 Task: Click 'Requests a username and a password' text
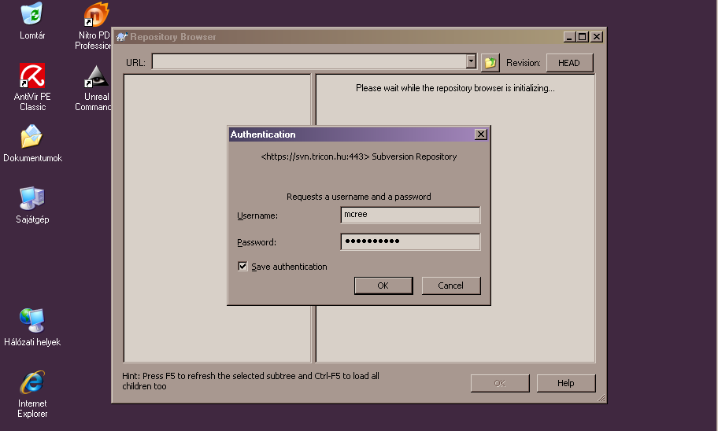pos(359,197)
